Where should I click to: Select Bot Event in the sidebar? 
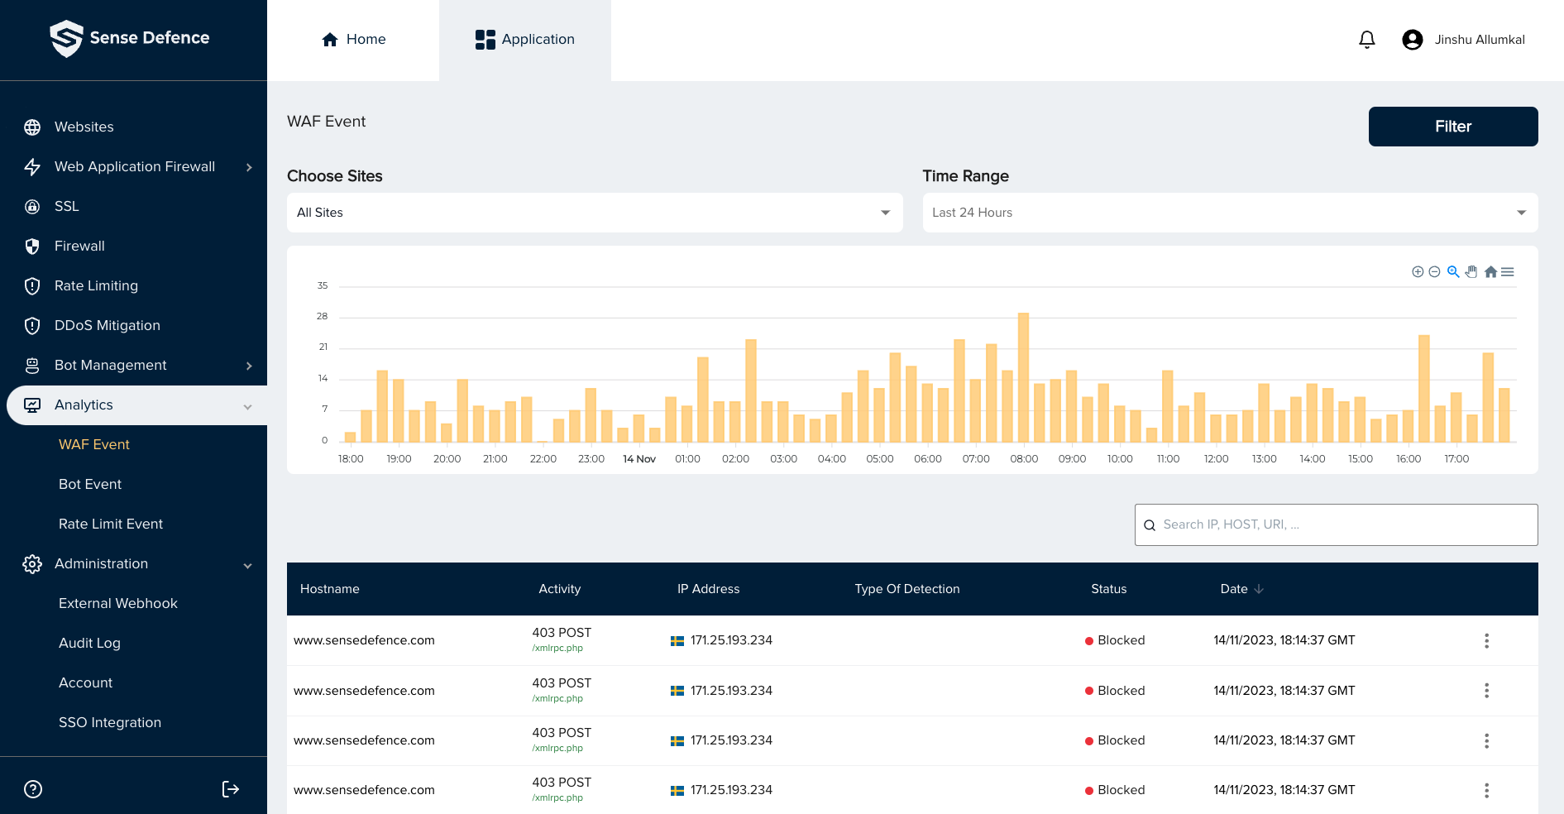point(89,484)
